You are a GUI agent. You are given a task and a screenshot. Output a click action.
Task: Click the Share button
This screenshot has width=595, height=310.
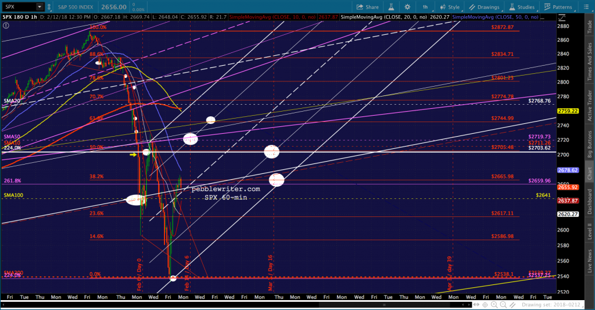point(368,7)
